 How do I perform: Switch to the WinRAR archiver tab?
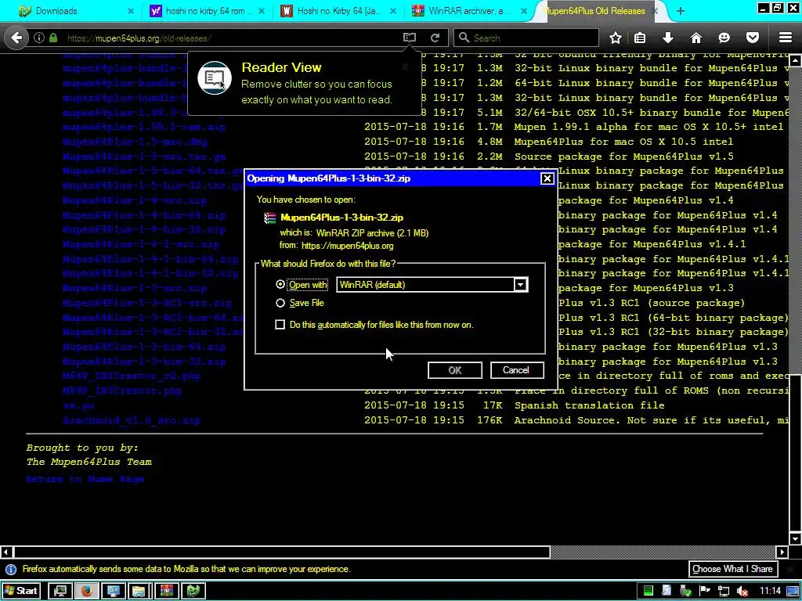(x=468, y=11)
